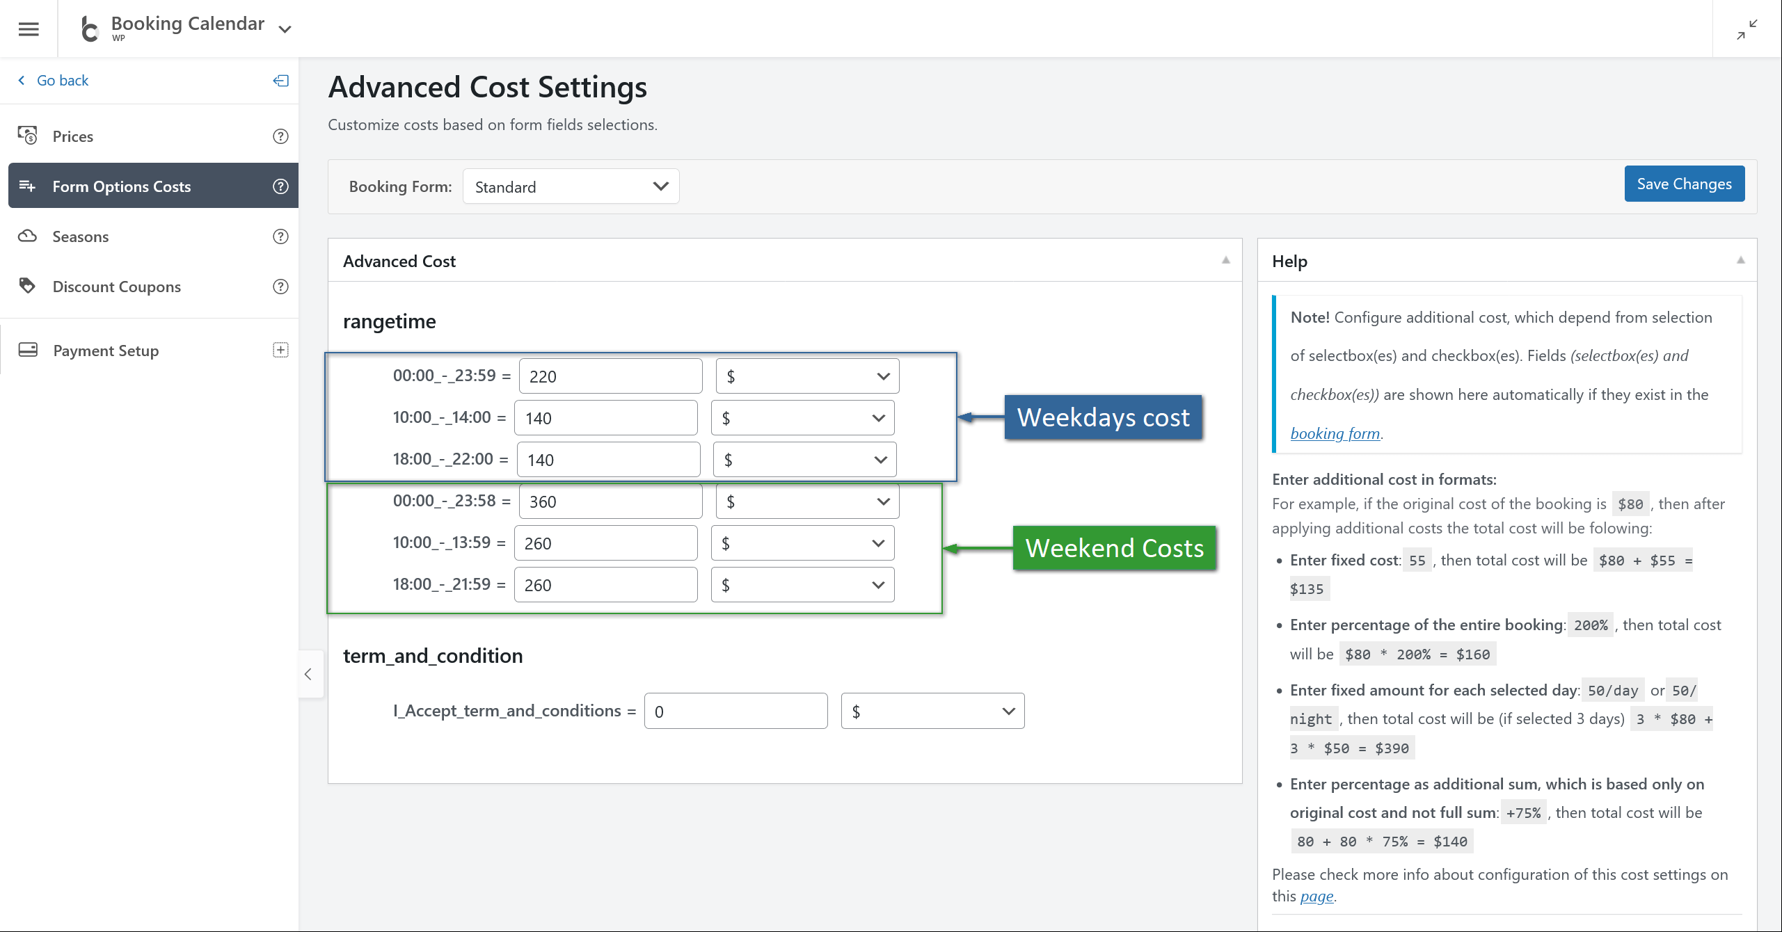Collapse the Advanced Cost panel triangle
Screen dimensions: 1782x932
pyautogui.click(x=1226, y=260)
